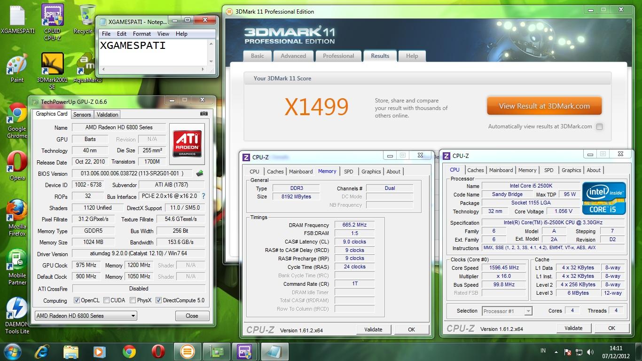Enable automatically view results at 3DMark.com
The image size is (642, 361).
click(599, 126)
